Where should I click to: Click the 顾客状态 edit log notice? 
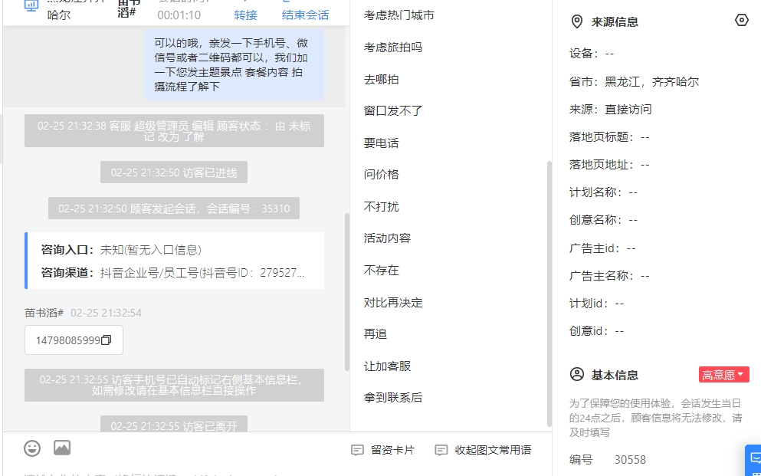(x=174, y=131)
